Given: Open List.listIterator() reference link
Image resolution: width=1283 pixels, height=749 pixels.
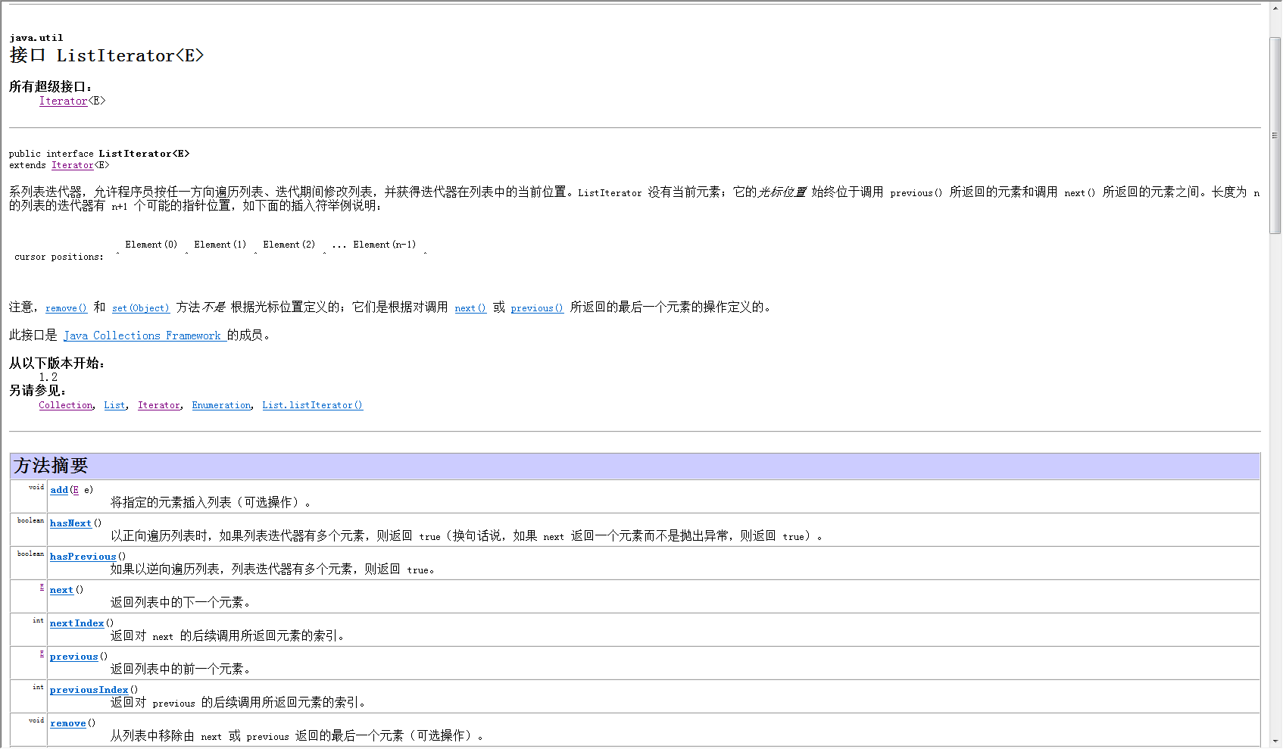Looking at the screenshot, I should 313,405.
